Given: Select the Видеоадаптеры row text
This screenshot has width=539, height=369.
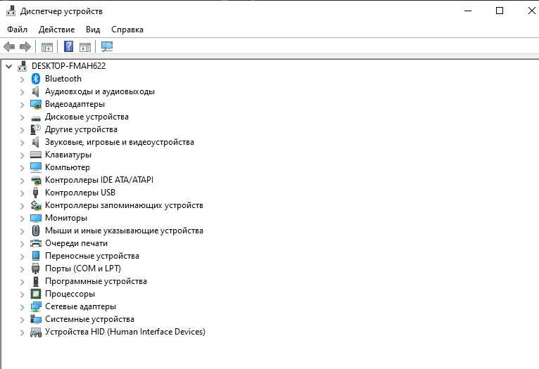Looking at the screenshot, I should point(75,104).
